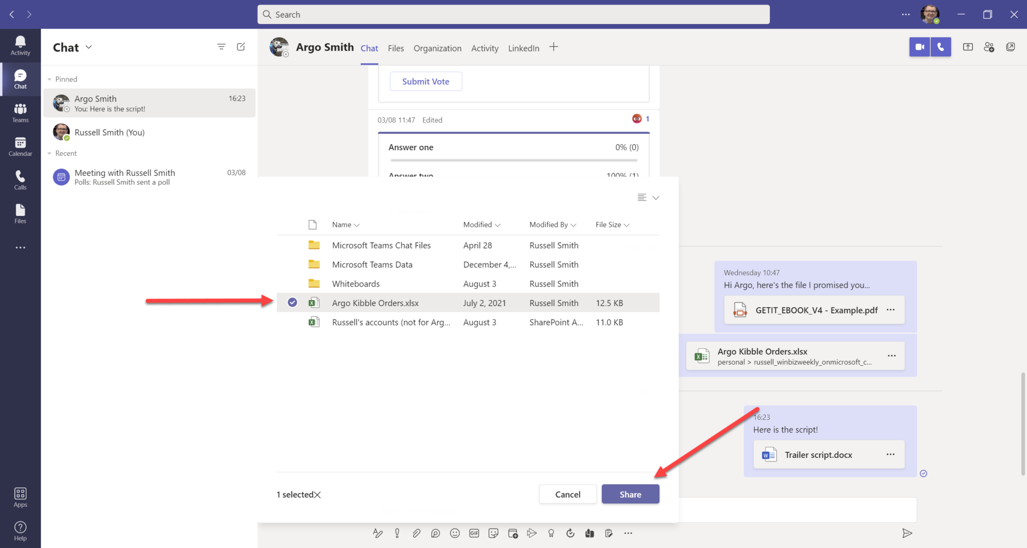Switch to the Activity tab

(485, 48)
